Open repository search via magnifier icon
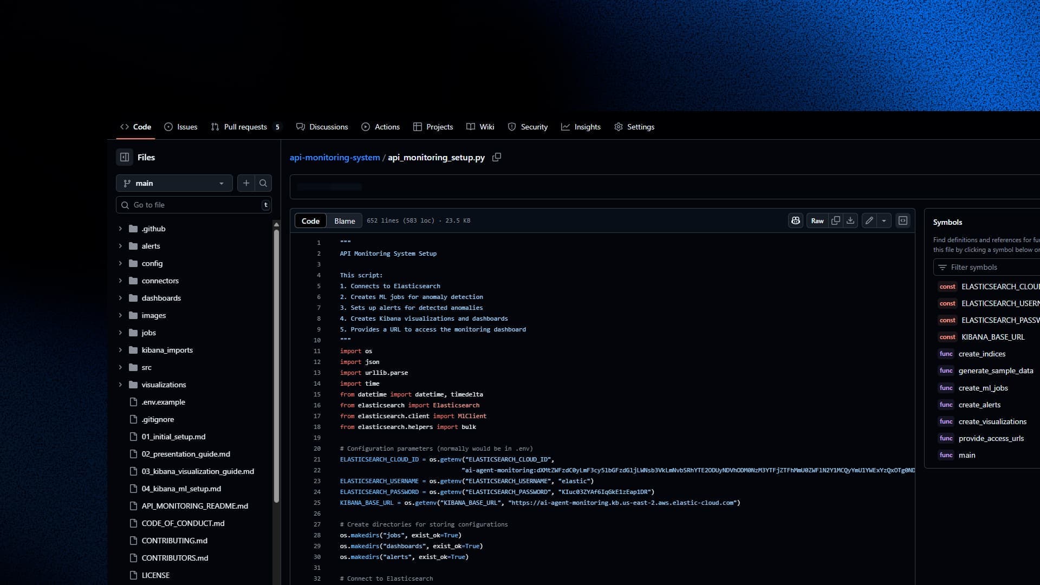 pyautogui.click(x=263, y=183)
